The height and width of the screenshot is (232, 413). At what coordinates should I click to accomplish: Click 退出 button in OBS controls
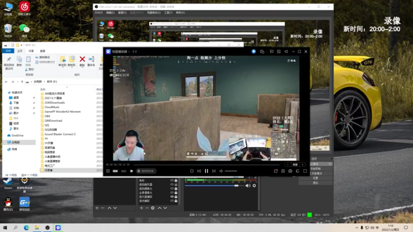[315, 183]
